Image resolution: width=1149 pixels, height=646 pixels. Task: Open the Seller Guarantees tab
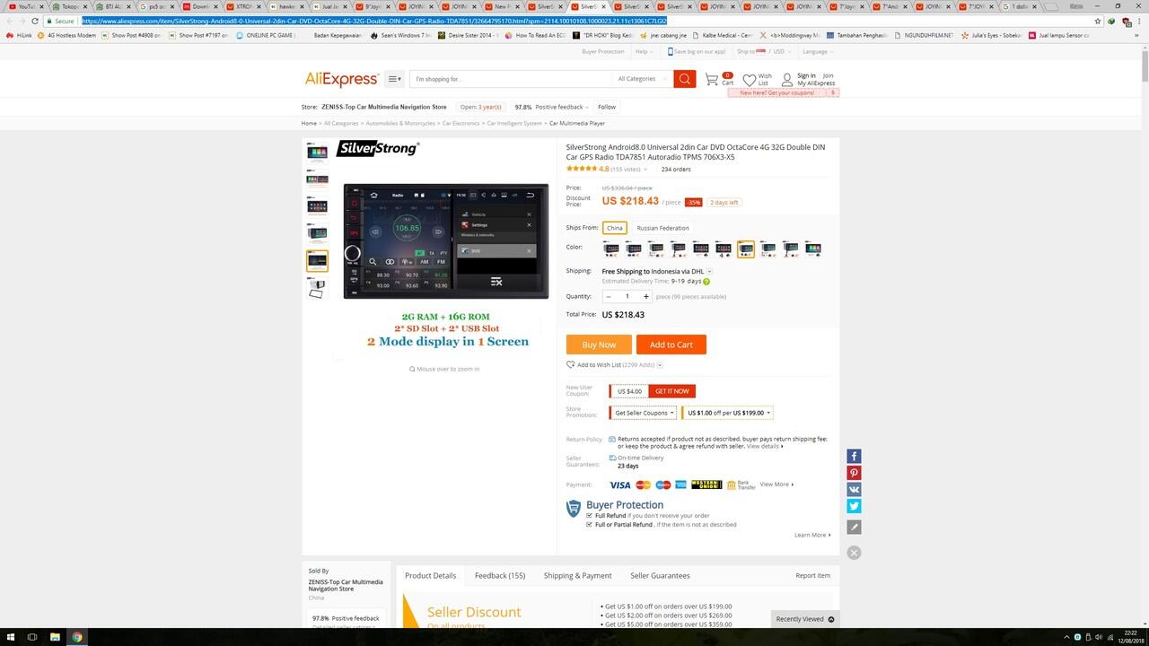[x=660, y=575]
